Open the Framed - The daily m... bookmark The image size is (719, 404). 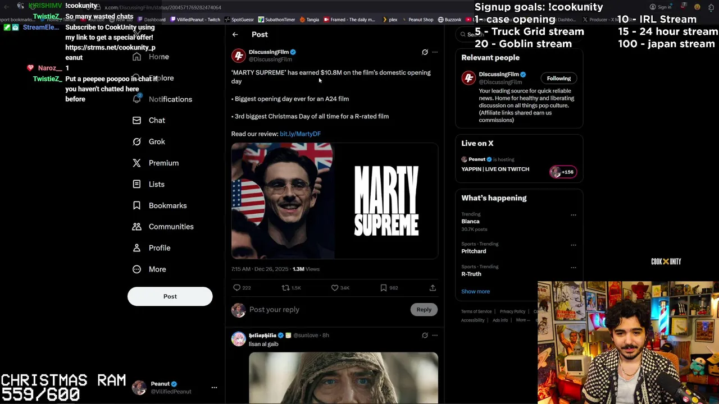click(x=349, y=20)
